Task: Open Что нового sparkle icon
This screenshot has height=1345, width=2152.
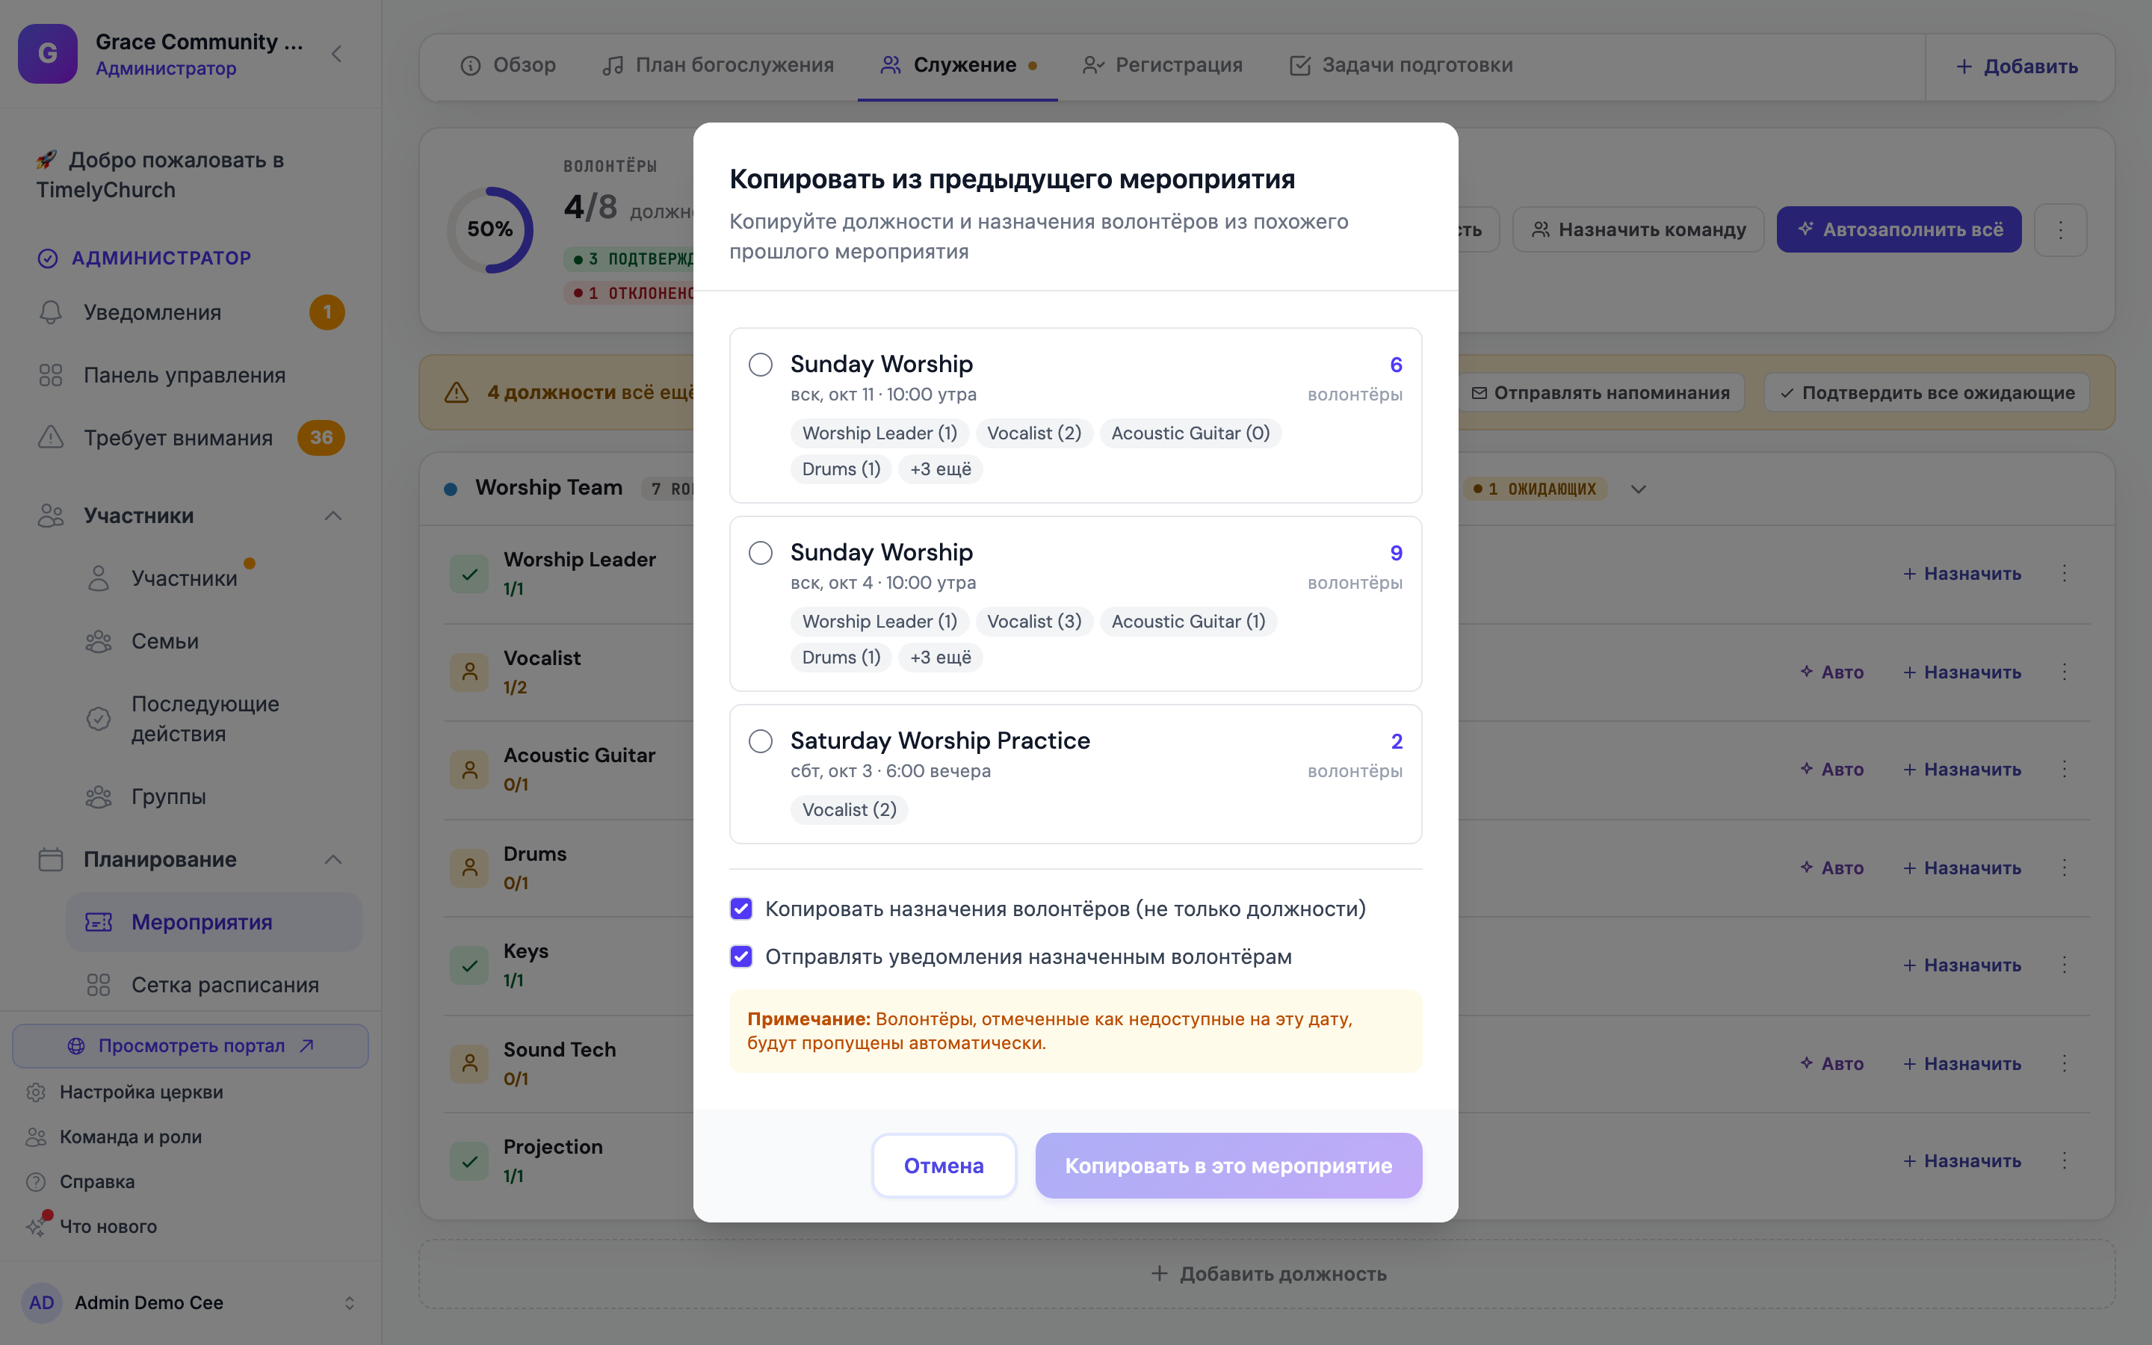Action: pos(36,1227)
